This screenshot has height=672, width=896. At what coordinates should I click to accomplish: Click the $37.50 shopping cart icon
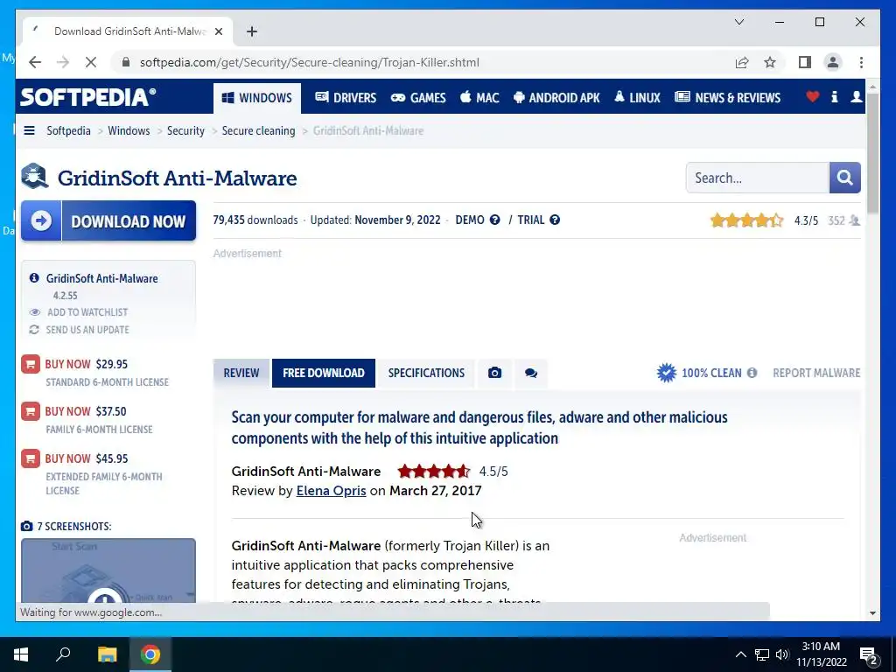click(x=31, y=411)
